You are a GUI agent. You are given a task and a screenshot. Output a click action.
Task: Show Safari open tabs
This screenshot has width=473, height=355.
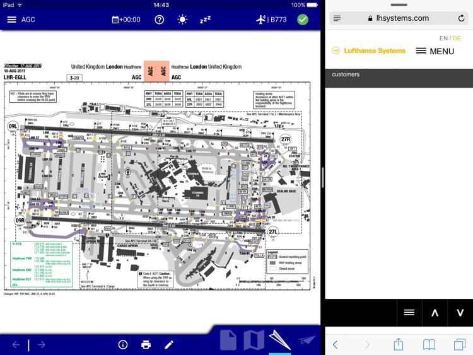(460, 344)
